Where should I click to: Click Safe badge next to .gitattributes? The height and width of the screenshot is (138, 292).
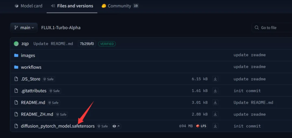[54, 91]
